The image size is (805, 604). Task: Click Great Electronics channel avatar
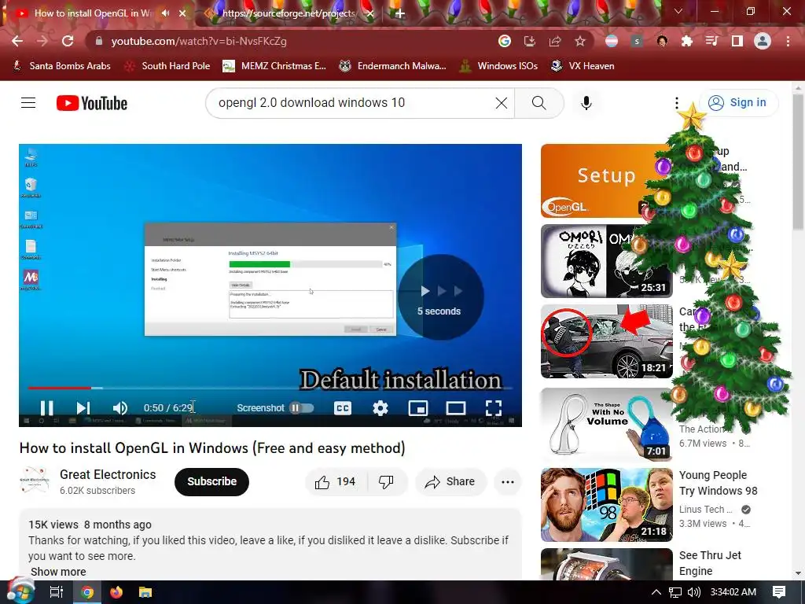click(35, 481)
